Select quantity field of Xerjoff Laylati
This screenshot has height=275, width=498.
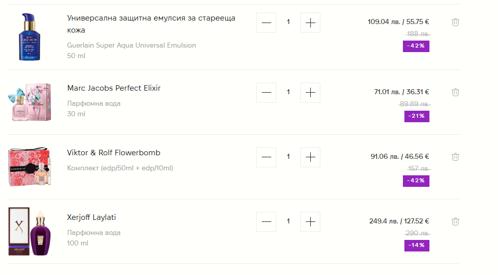288,222
